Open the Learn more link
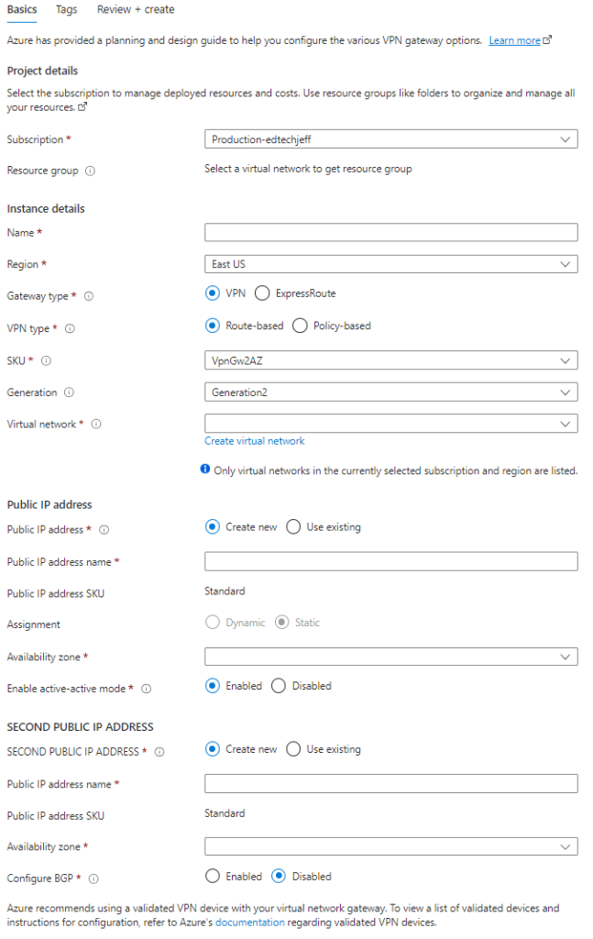The height and width of the screenshot is (939, 593). [x=515, y=40]
